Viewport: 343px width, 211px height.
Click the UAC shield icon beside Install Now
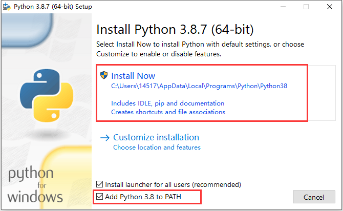click(104, 75)
